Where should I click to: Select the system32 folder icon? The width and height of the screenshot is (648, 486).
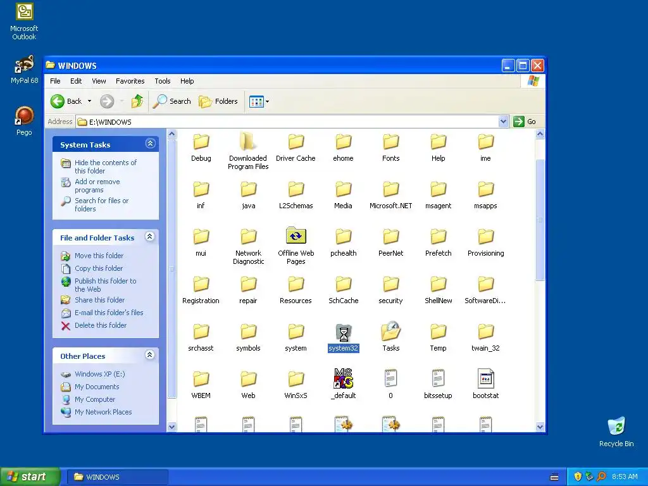pyautogui.click(x=343, y=333)
